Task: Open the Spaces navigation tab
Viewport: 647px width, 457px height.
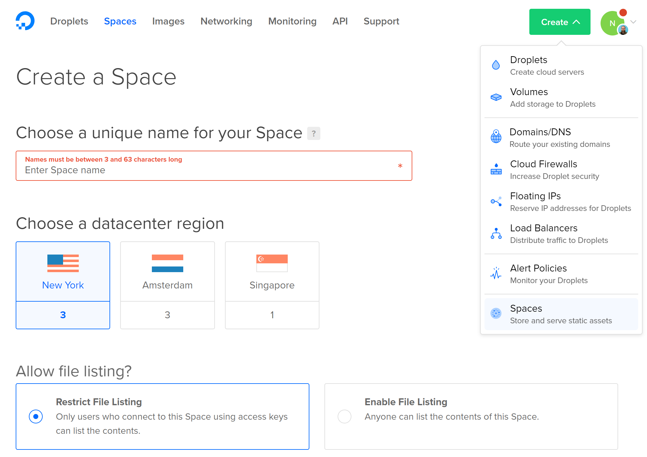Action: pos(120,21)
